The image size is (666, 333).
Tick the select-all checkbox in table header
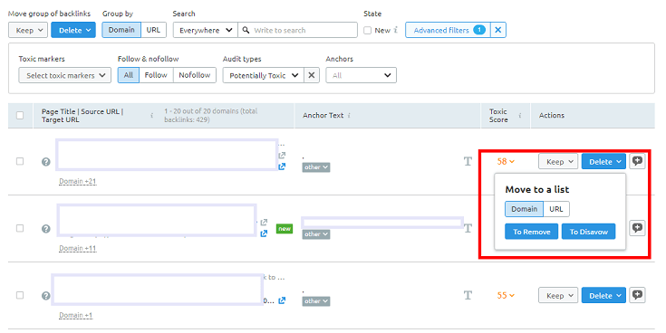20,116
